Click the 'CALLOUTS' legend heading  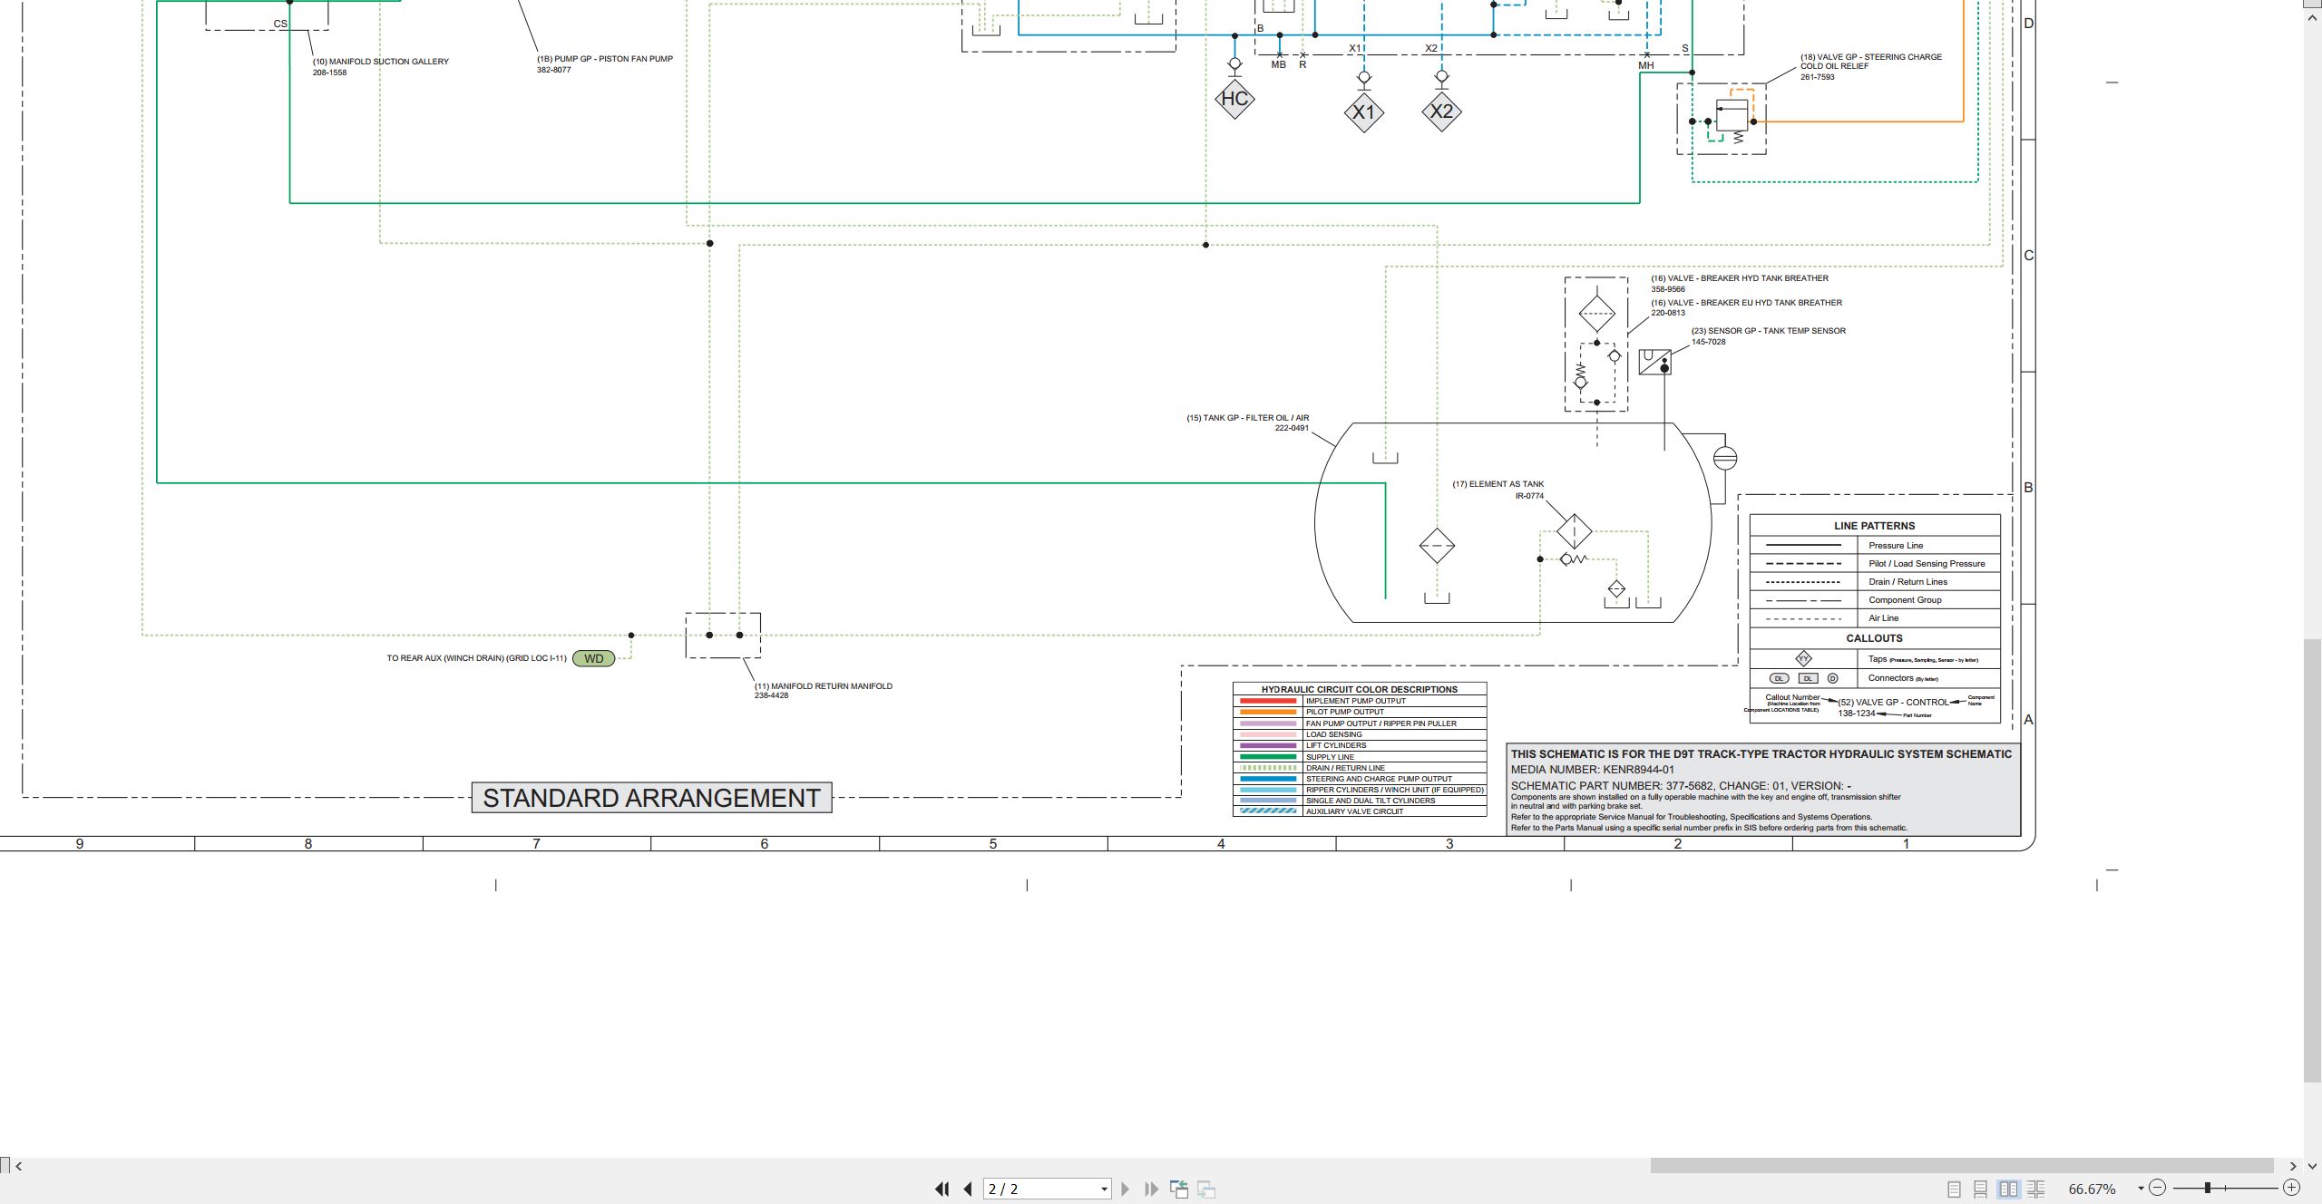point(1874,638)
